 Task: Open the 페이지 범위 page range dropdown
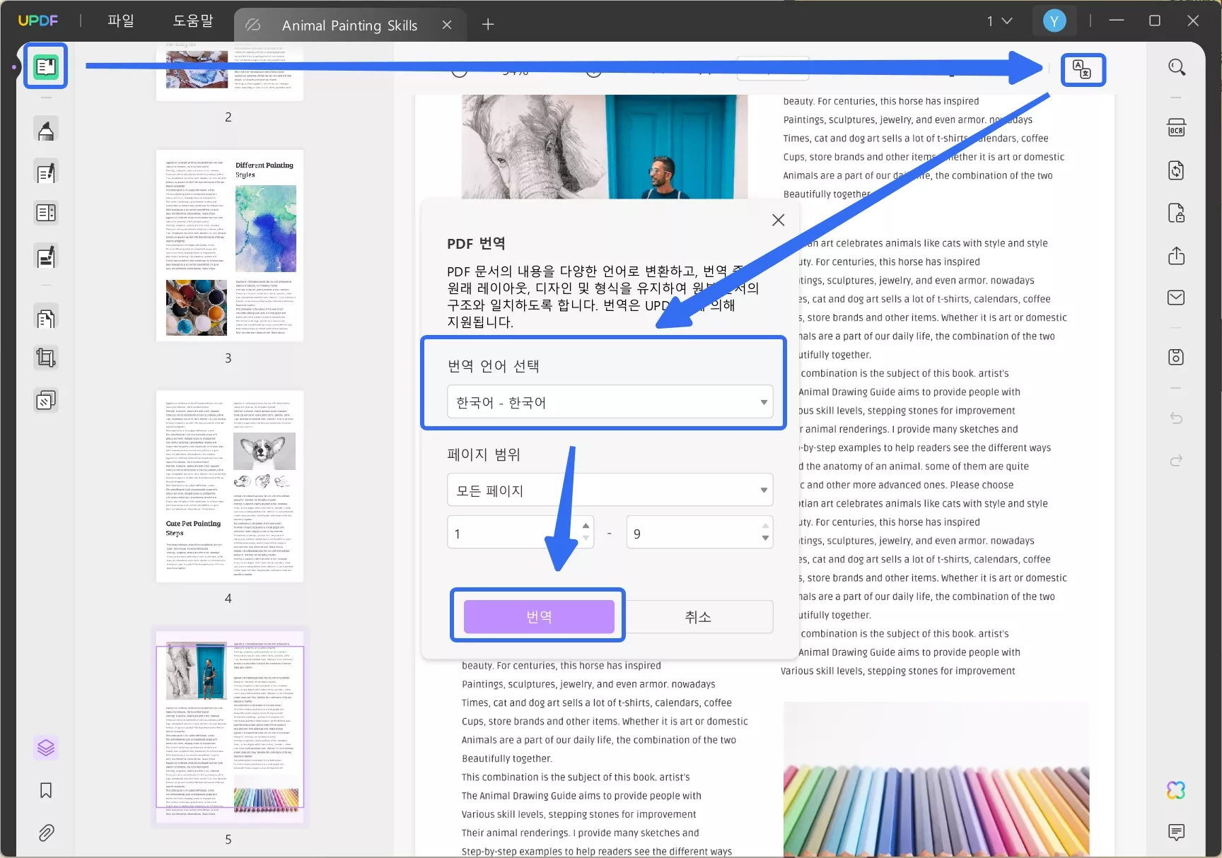tap(610, 490)
